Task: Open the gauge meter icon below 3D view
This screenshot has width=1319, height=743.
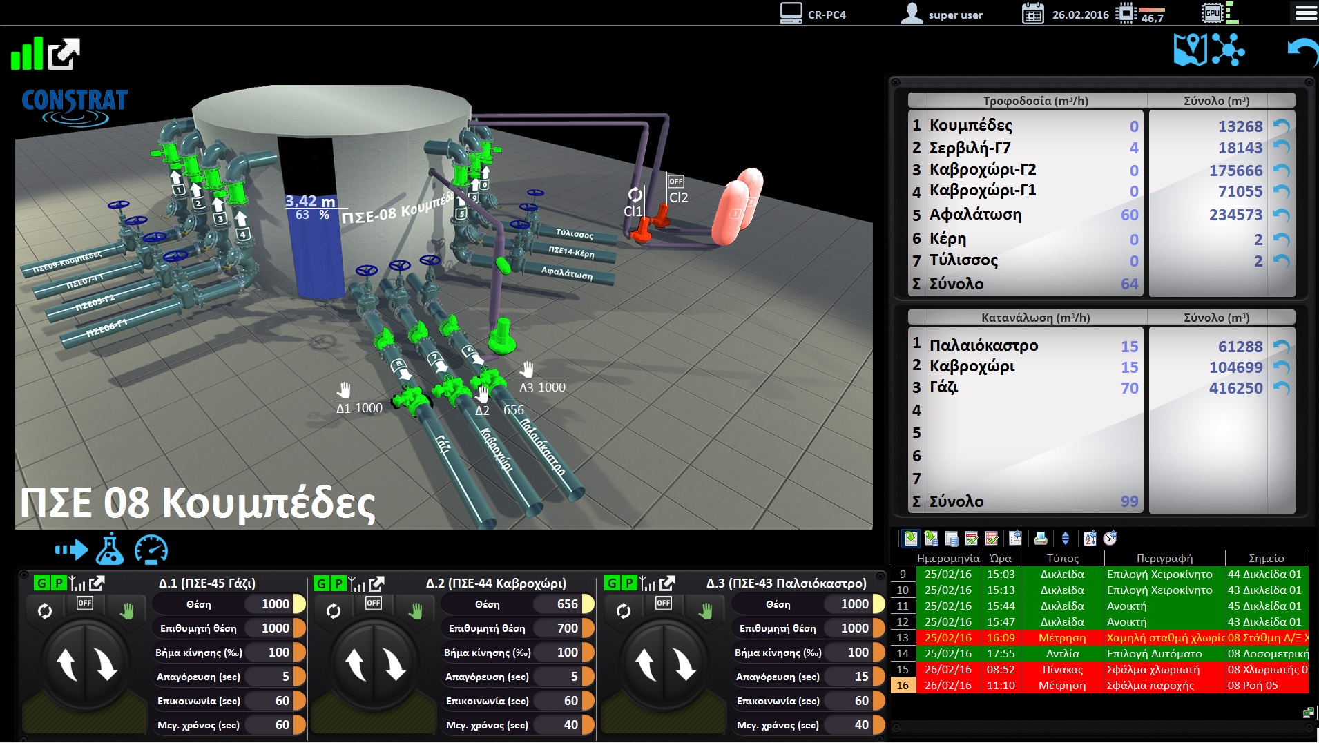Action: click(151, 550)
